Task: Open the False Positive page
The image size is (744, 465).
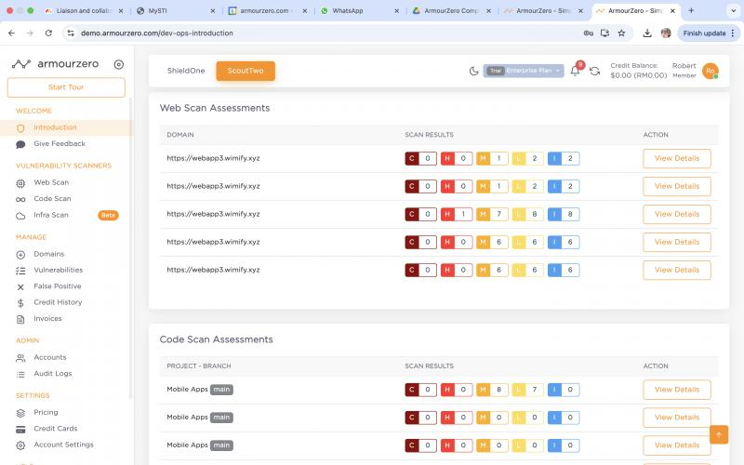Action: (57, 286)
